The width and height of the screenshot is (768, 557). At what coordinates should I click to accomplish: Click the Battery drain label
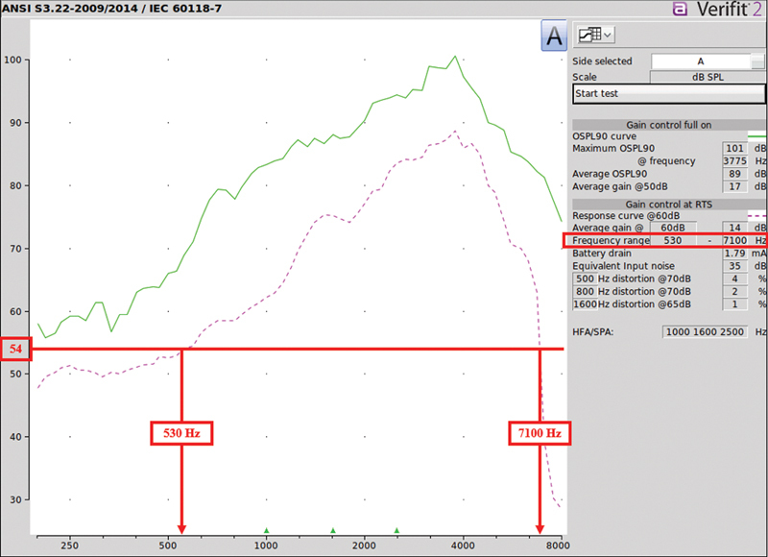(x=602, y=254)
